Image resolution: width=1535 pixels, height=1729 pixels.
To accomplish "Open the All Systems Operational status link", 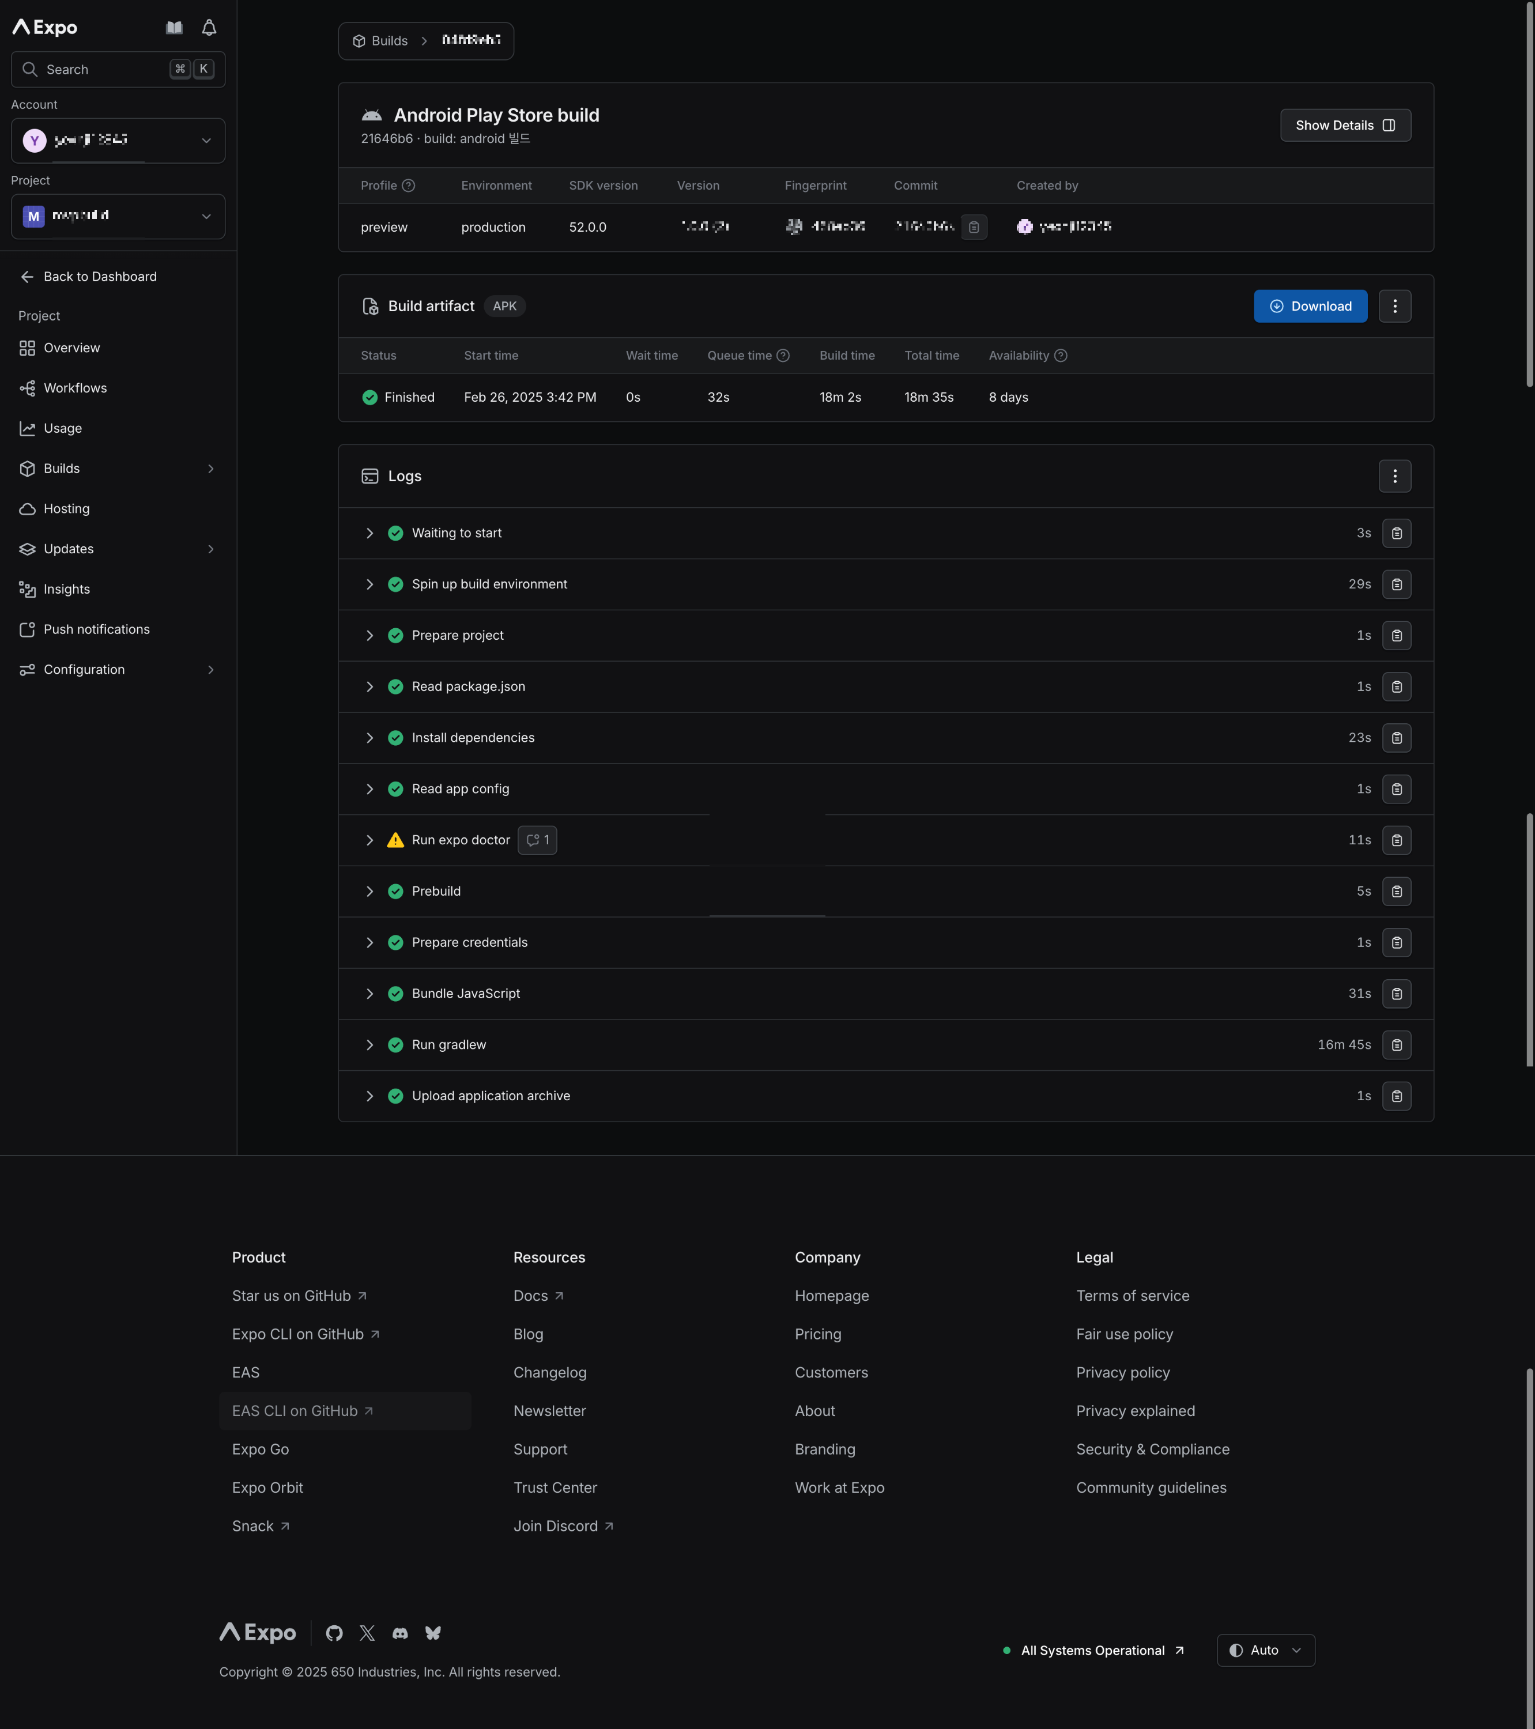I will (x=1093, y=1651).
